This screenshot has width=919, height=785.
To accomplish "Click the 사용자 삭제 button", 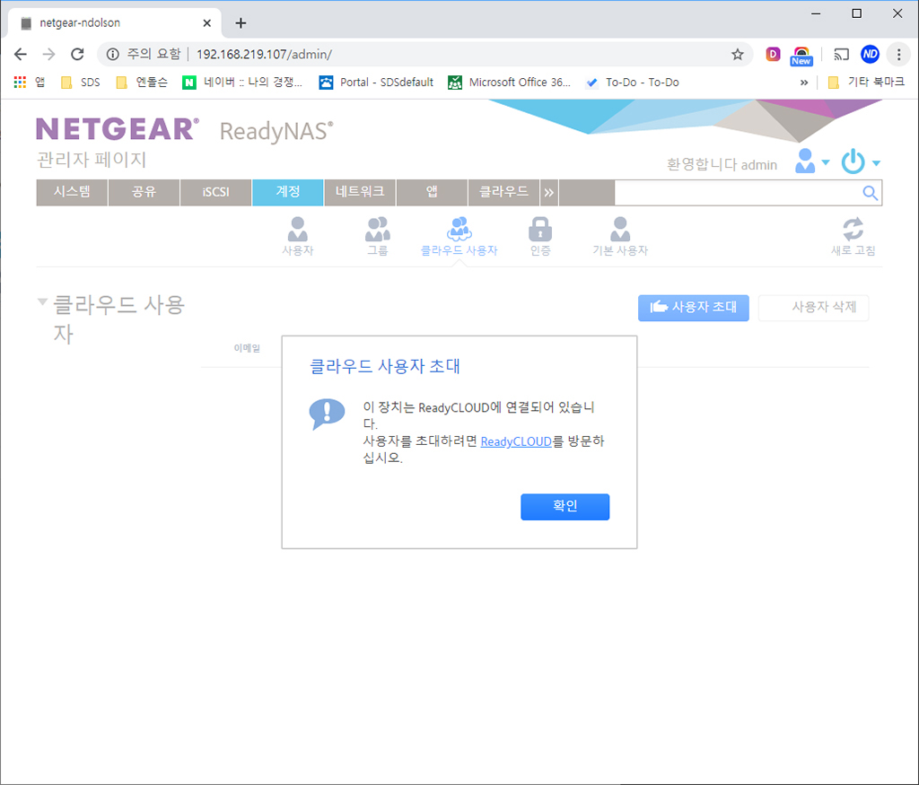I will coord(813,308).
